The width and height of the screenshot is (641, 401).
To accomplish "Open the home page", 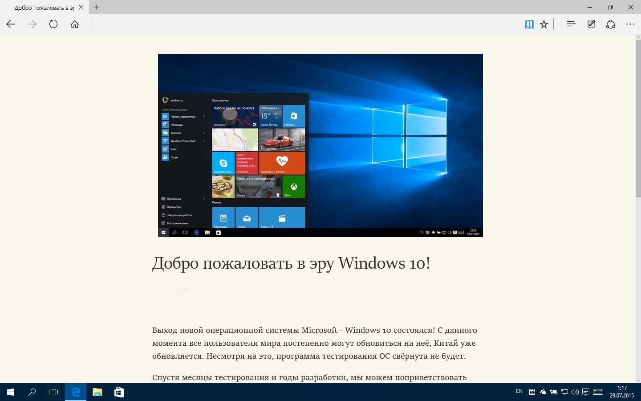I will click(x=75, y=24).
